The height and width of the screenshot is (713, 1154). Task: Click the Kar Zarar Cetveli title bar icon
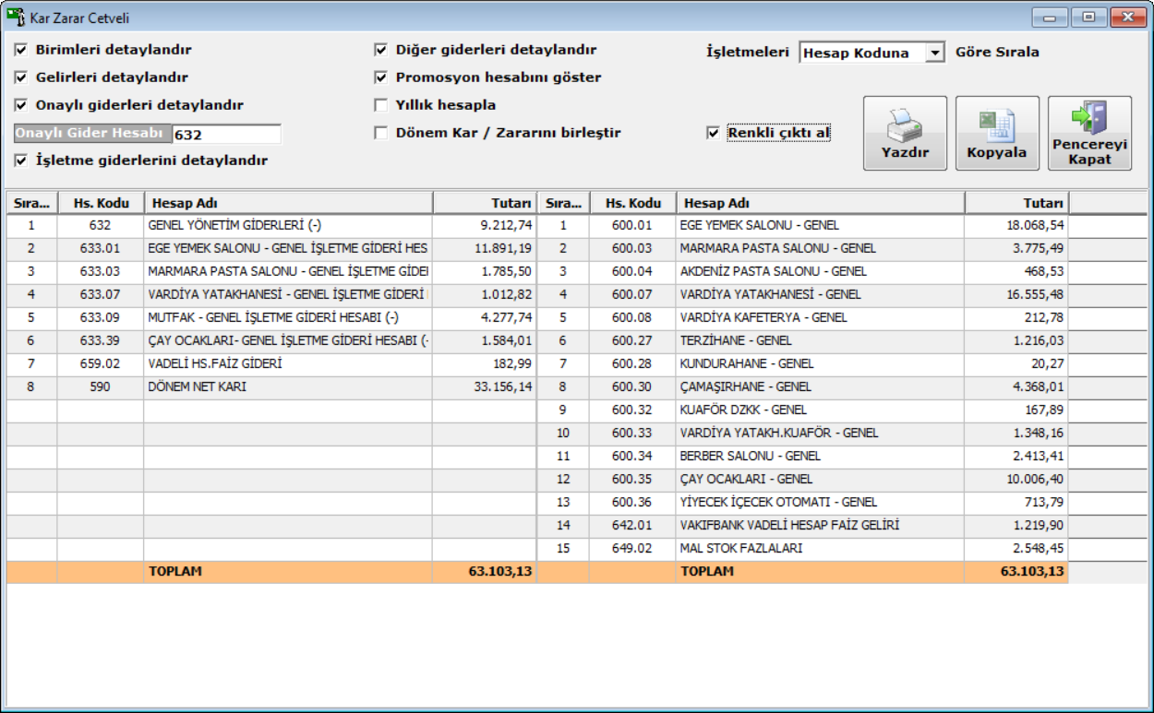(16, 18)
